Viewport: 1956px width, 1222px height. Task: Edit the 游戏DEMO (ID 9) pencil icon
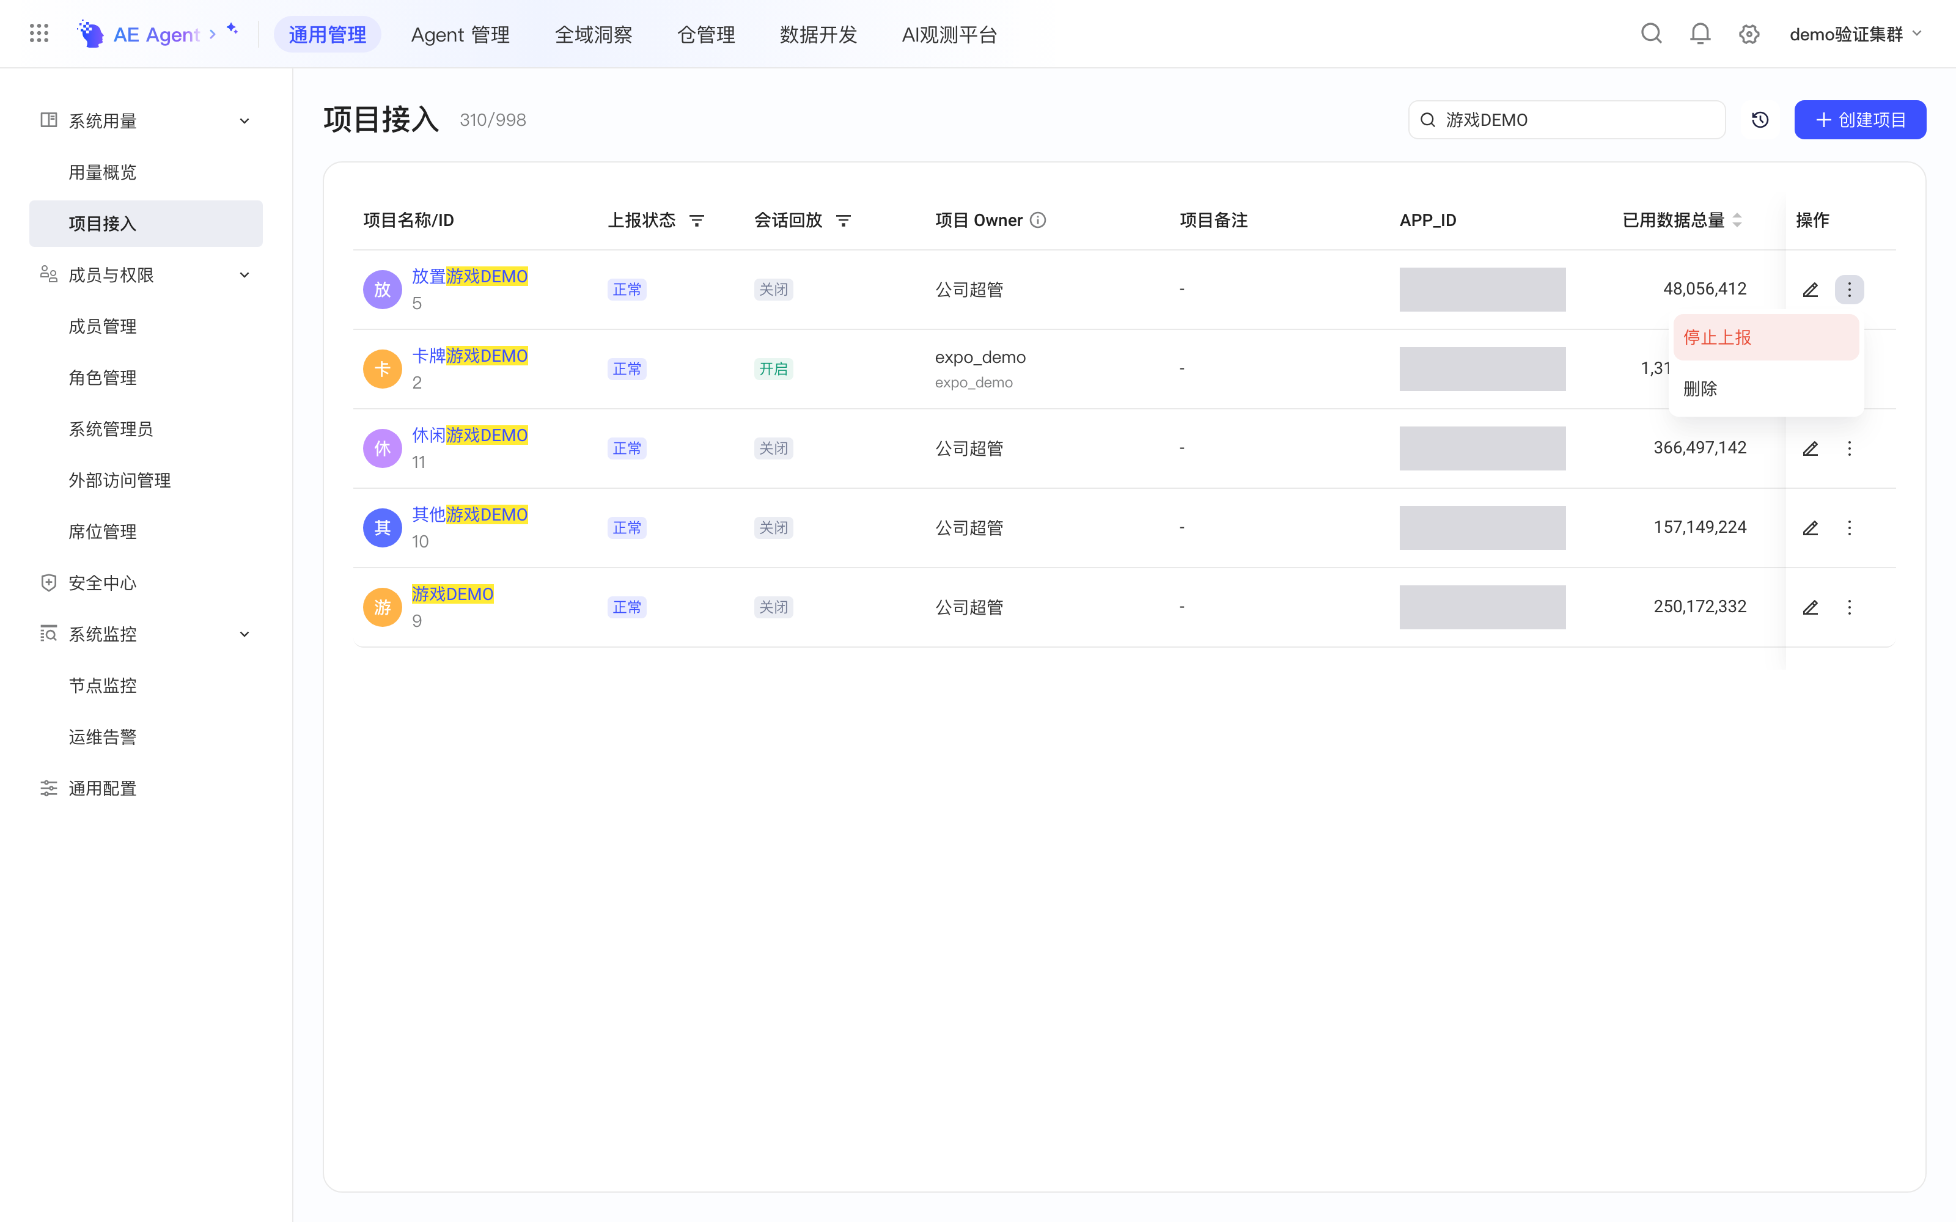click(1811, 607)
